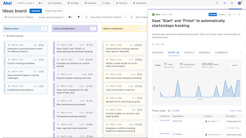Screen dimensions: 246x138
Task: Open the Roadmaps menu
Action: coord(140,3)
